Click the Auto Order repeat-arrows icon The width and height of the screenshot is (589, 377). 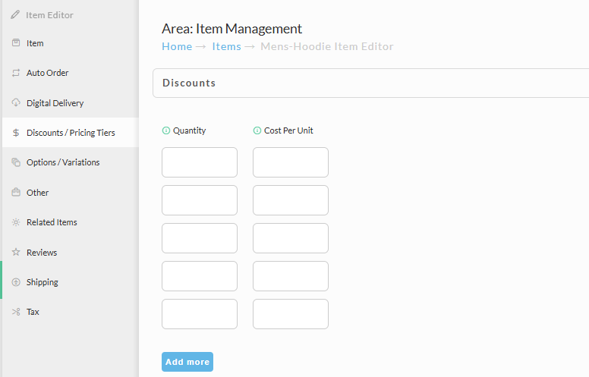coord(16,73)
